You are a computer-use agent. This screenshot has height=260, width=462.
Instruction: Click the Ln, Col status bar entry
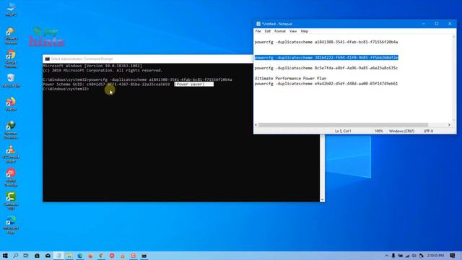(x=343, y=131)
